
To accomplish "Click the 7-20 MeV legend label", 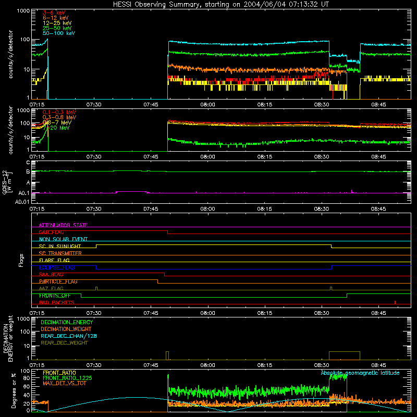I will [x=56, y=128].
